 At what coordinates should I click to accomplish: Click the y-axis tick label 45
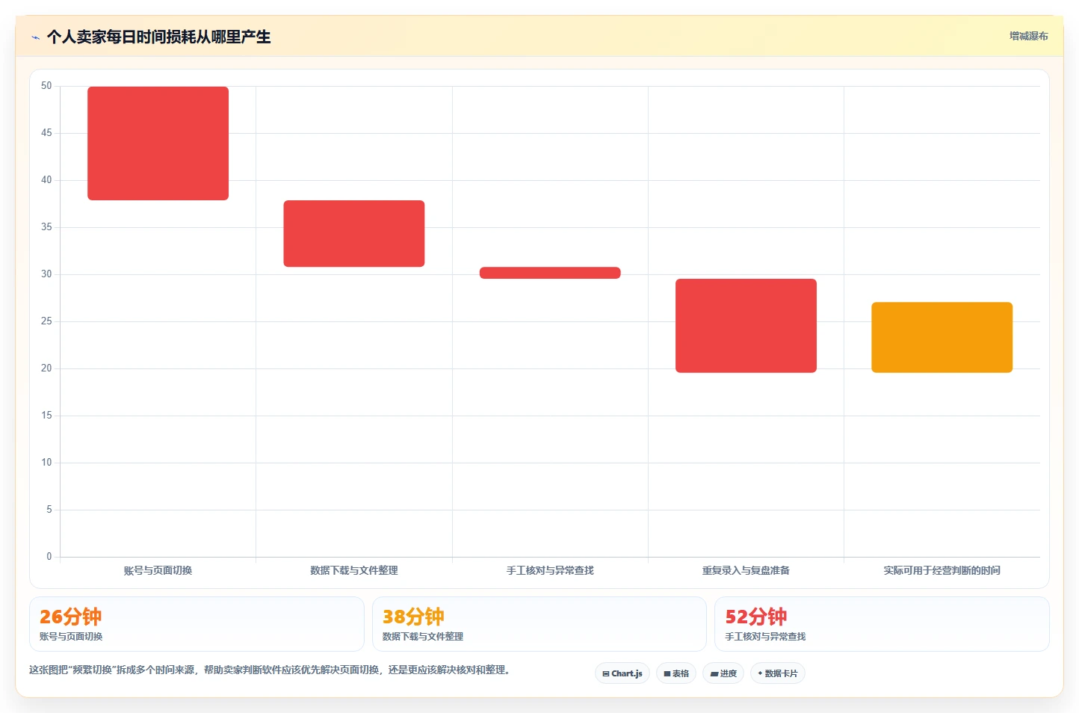pos(46,133)
